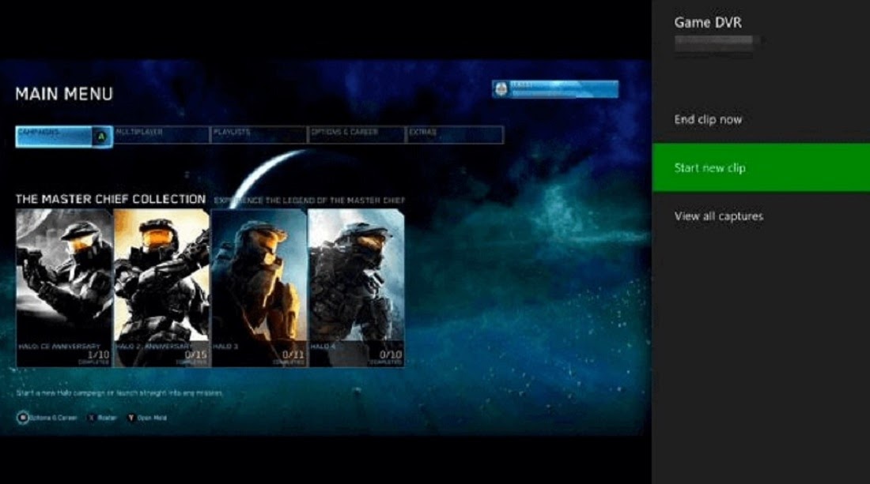This screenshot has height=484, width=870.
Task: Select the Halo 4 campaign tile
Action: tap(356, 288)
